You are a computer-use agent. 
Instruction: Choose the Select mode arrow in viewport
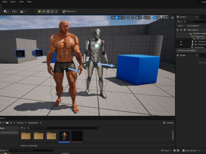pos(113,18)
